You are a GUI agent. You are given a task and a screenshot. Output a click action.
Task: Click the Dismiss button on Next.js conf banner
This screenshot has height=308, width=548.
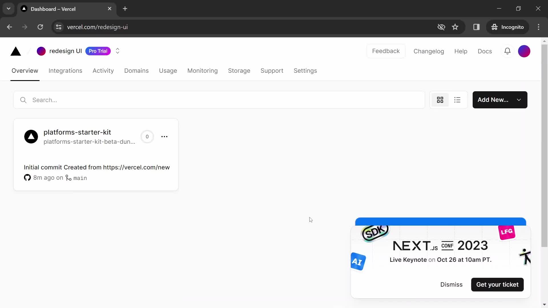pyautogui.click(x=451, y=284)
